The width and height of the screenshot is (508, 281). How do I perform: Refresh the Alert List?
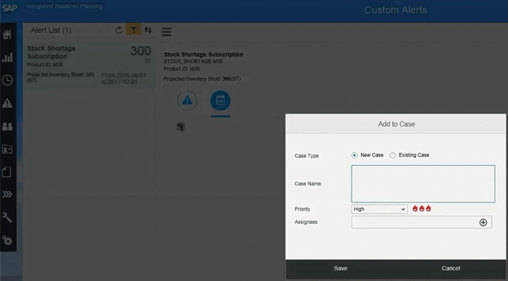tap(119, 30)
